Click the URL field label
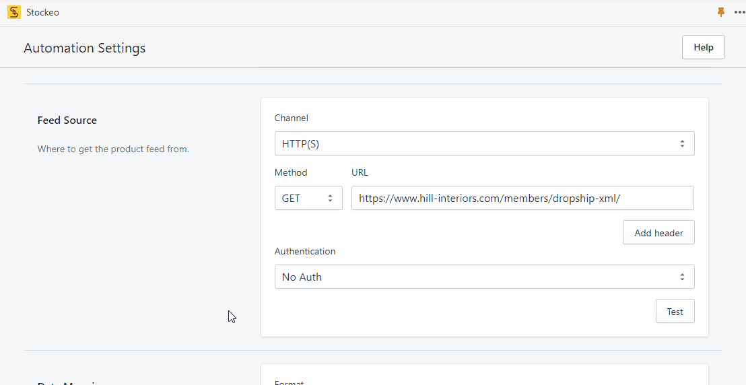Screen dimensions: 746x385 (360, 172)
